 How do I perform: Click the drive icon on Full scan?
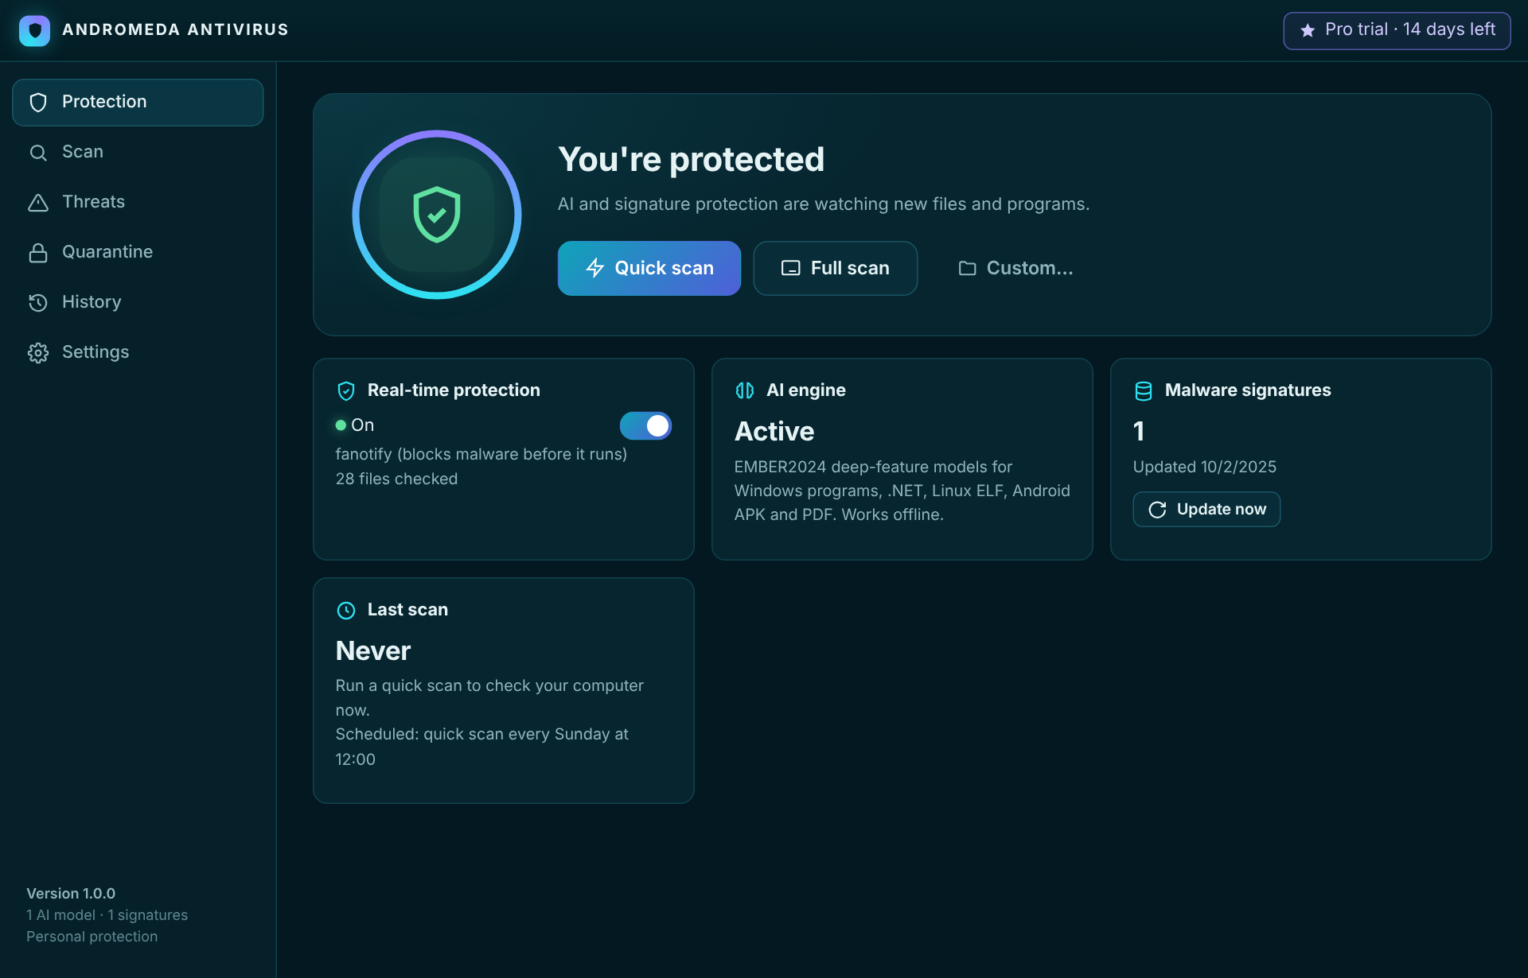tap(790, 268)
